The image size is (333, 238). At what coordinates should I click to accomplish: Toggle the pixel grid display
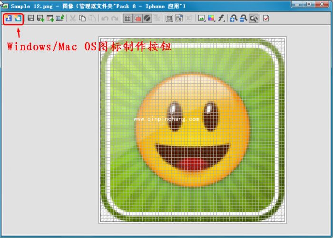(127, 18)
